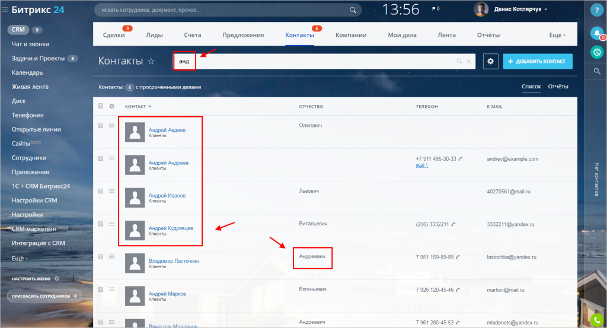Open row actions menu for Андрей Иванов

112,191
